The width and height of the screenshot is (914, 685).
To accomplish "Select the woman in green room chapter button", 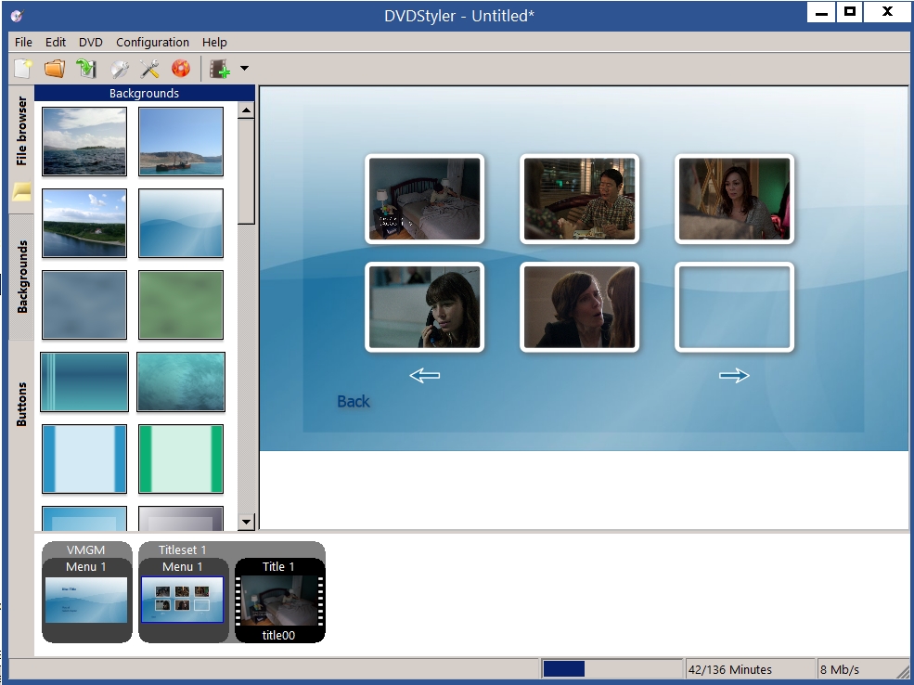I will [735, 199].
